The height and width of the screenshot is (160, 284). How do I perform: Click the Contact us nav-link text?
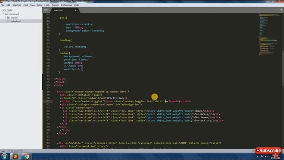[202, 120]
